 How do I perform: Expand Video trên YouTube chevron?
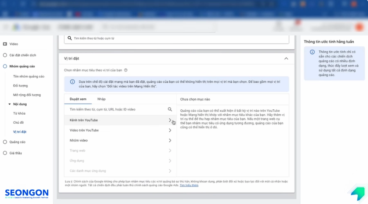(x=170, y=130)
